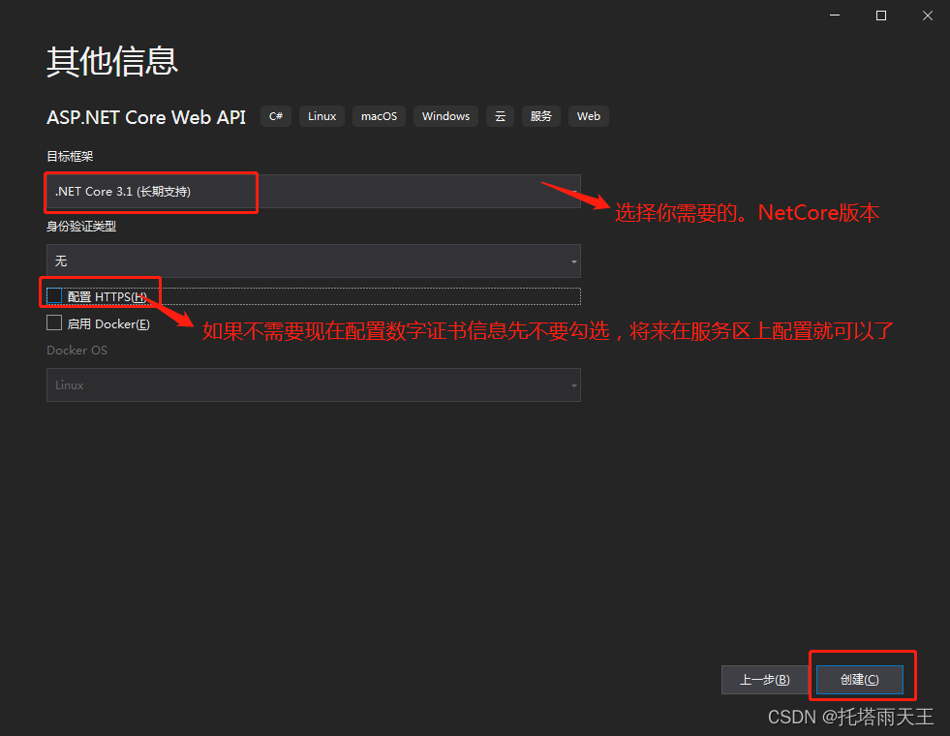Go back with 上一步(B) button
Image resolution: width=950 pixels, height=736 pixels.
(765, 680)
